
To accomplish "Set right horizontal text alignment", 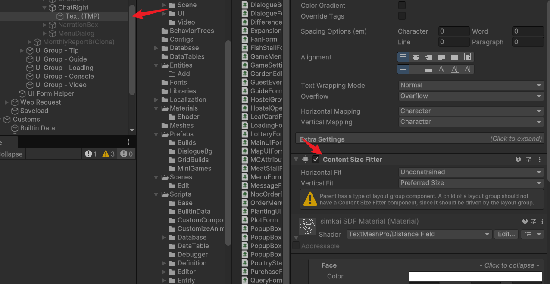I will pos(429,57).
